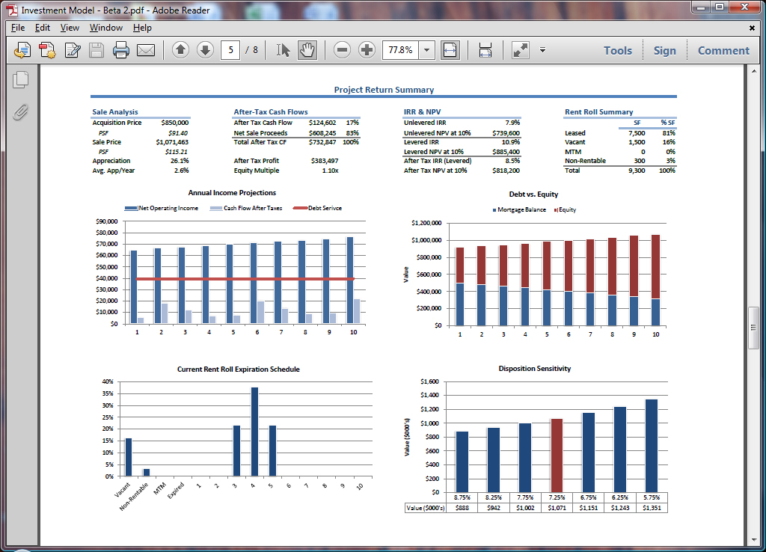
Task: Zoom out with minus button
Action: (x=342, y=49)
